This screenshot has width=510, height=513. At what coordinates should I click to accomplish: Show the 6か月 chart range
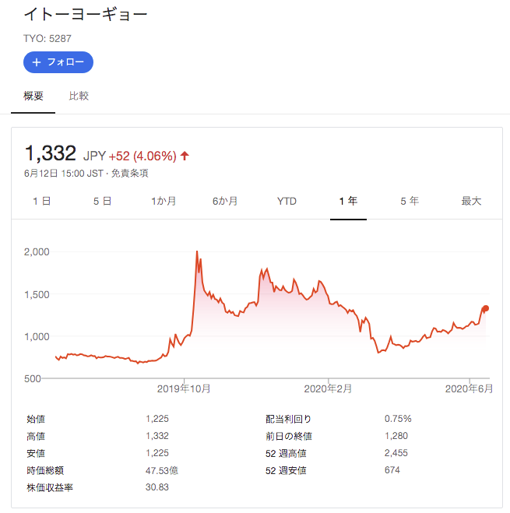point(225,201)
